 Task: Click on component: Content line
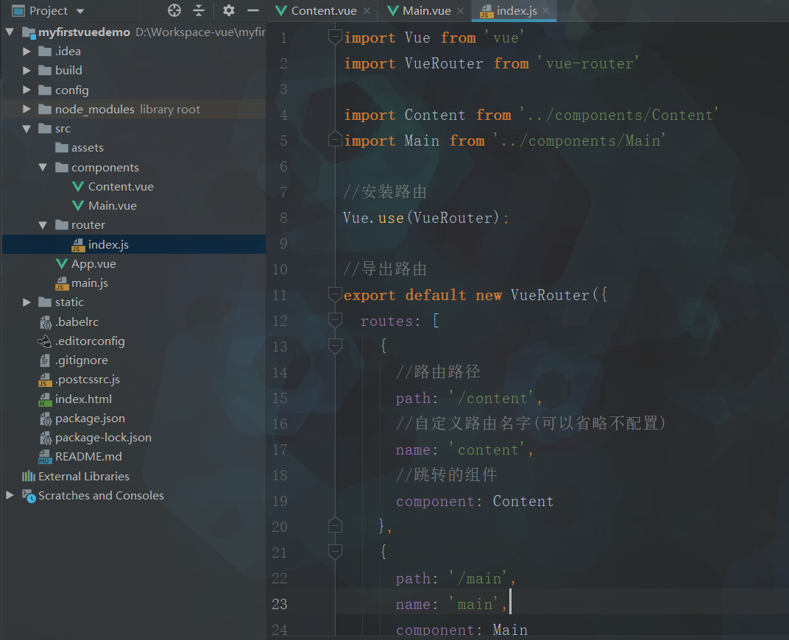click(475, 501)
